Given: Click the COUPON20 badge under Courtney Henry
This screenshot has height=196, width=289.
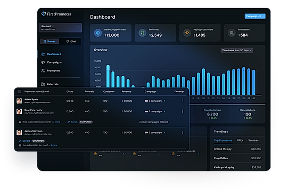Looking at the screenshot, I should pyautogui.click(x=86, y=122).
